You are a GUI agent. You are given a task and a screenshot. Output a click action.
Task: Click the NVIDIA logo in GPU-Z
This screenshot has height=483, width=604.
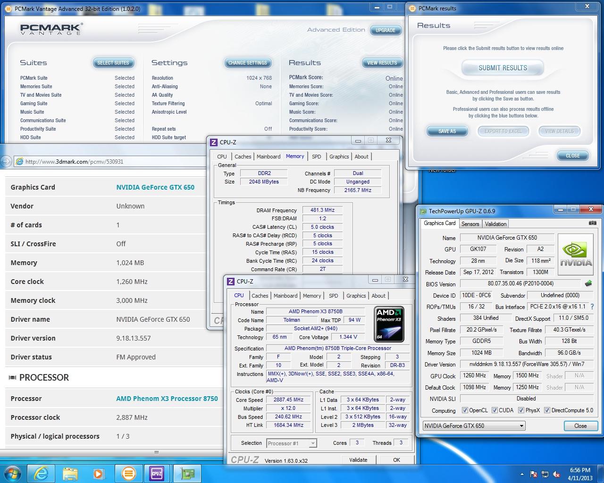point(576,255)
